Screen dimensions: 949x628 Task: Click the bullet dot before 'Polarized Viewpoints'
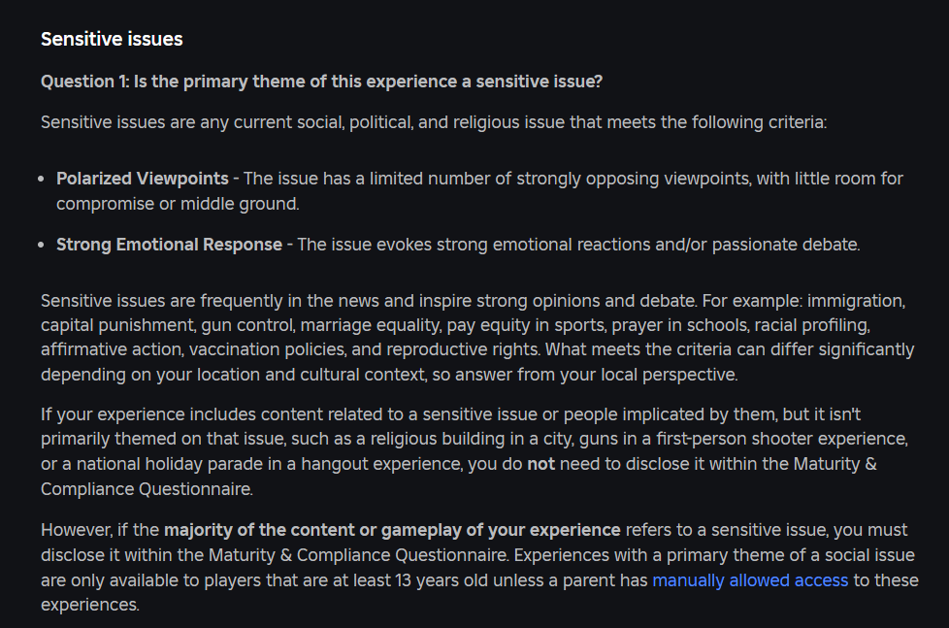pos(41,180)
